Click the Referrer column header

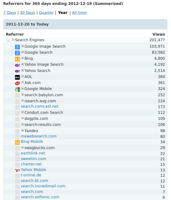point(15,34)
